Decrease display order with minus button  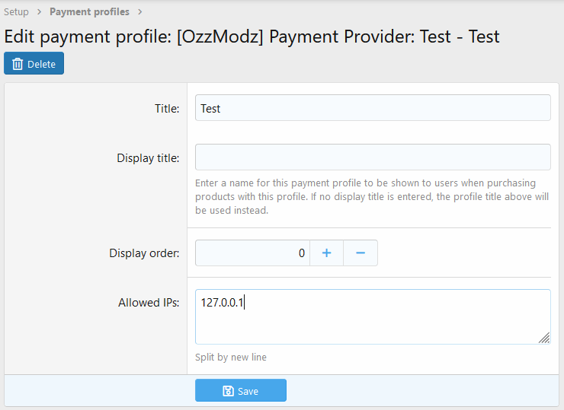coord(361,253)
